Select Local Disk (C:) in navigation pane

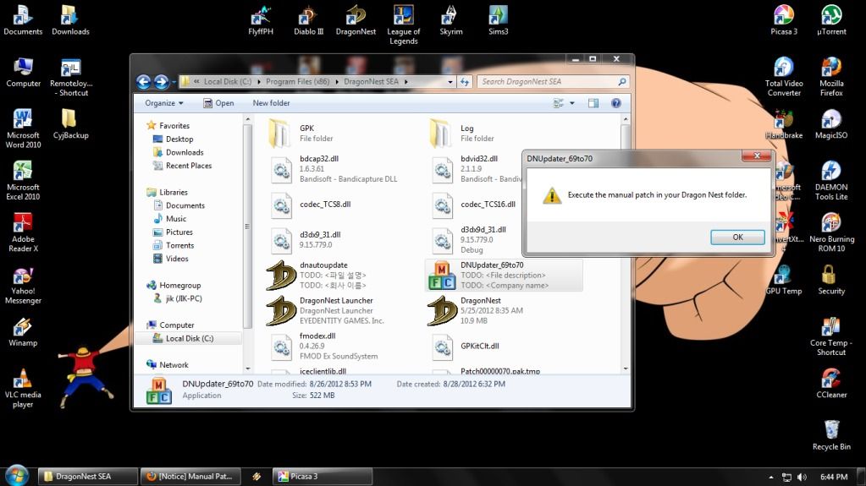pyautogui.click(x=188, y=338)
